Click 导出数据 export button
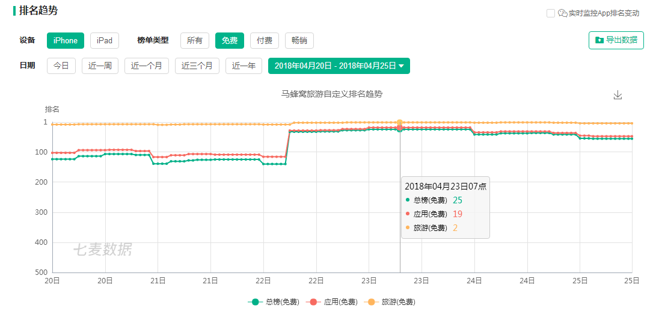 coord(616,40)
